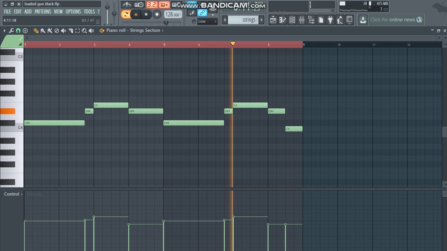Open the OPTIONS menu

73,12
